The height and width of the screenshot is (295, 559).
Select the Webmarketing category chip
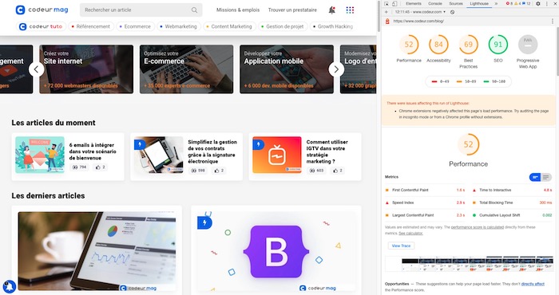click(x=178, y=26)
